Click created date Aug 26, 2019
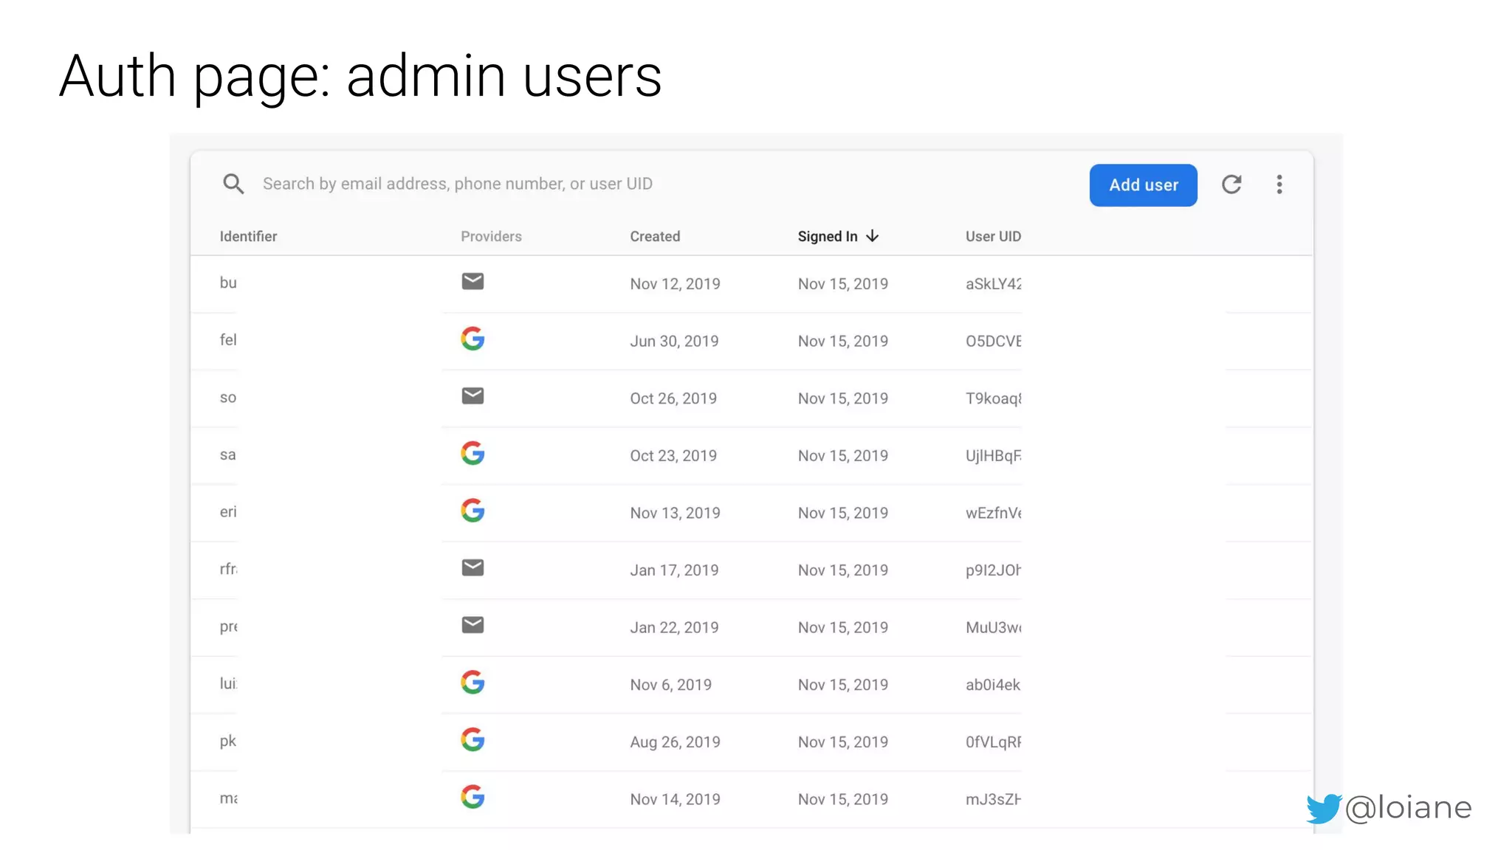The image size is (1512, 850). [675, 742]
